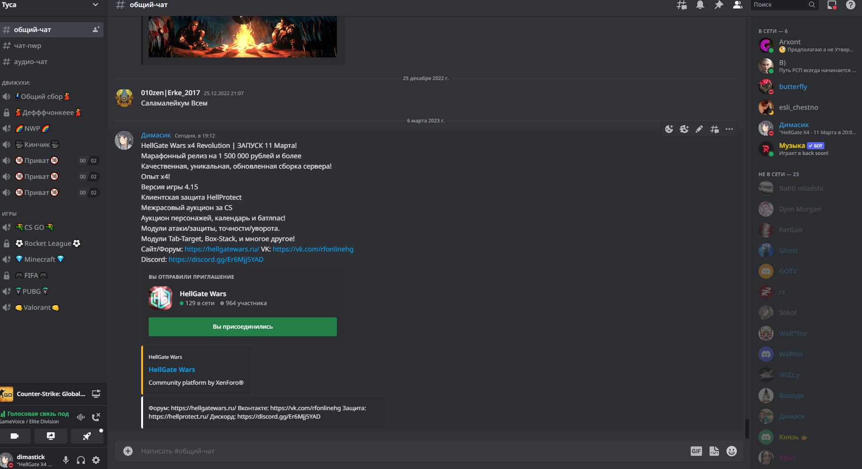Join the PUBG voice channel

(52, 291)
